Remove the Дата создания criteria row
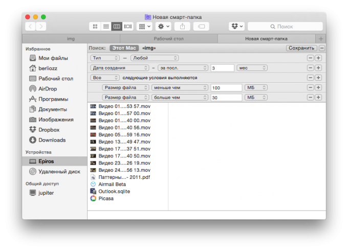The image size is (348, 251). [x=310, y=68]
